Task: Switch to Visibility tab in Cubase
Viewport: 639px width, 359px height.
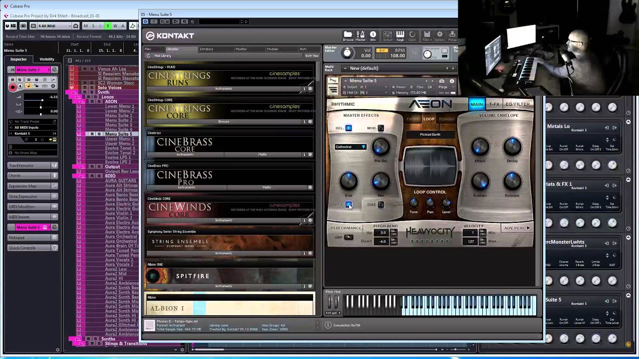Action: [47, 59]
